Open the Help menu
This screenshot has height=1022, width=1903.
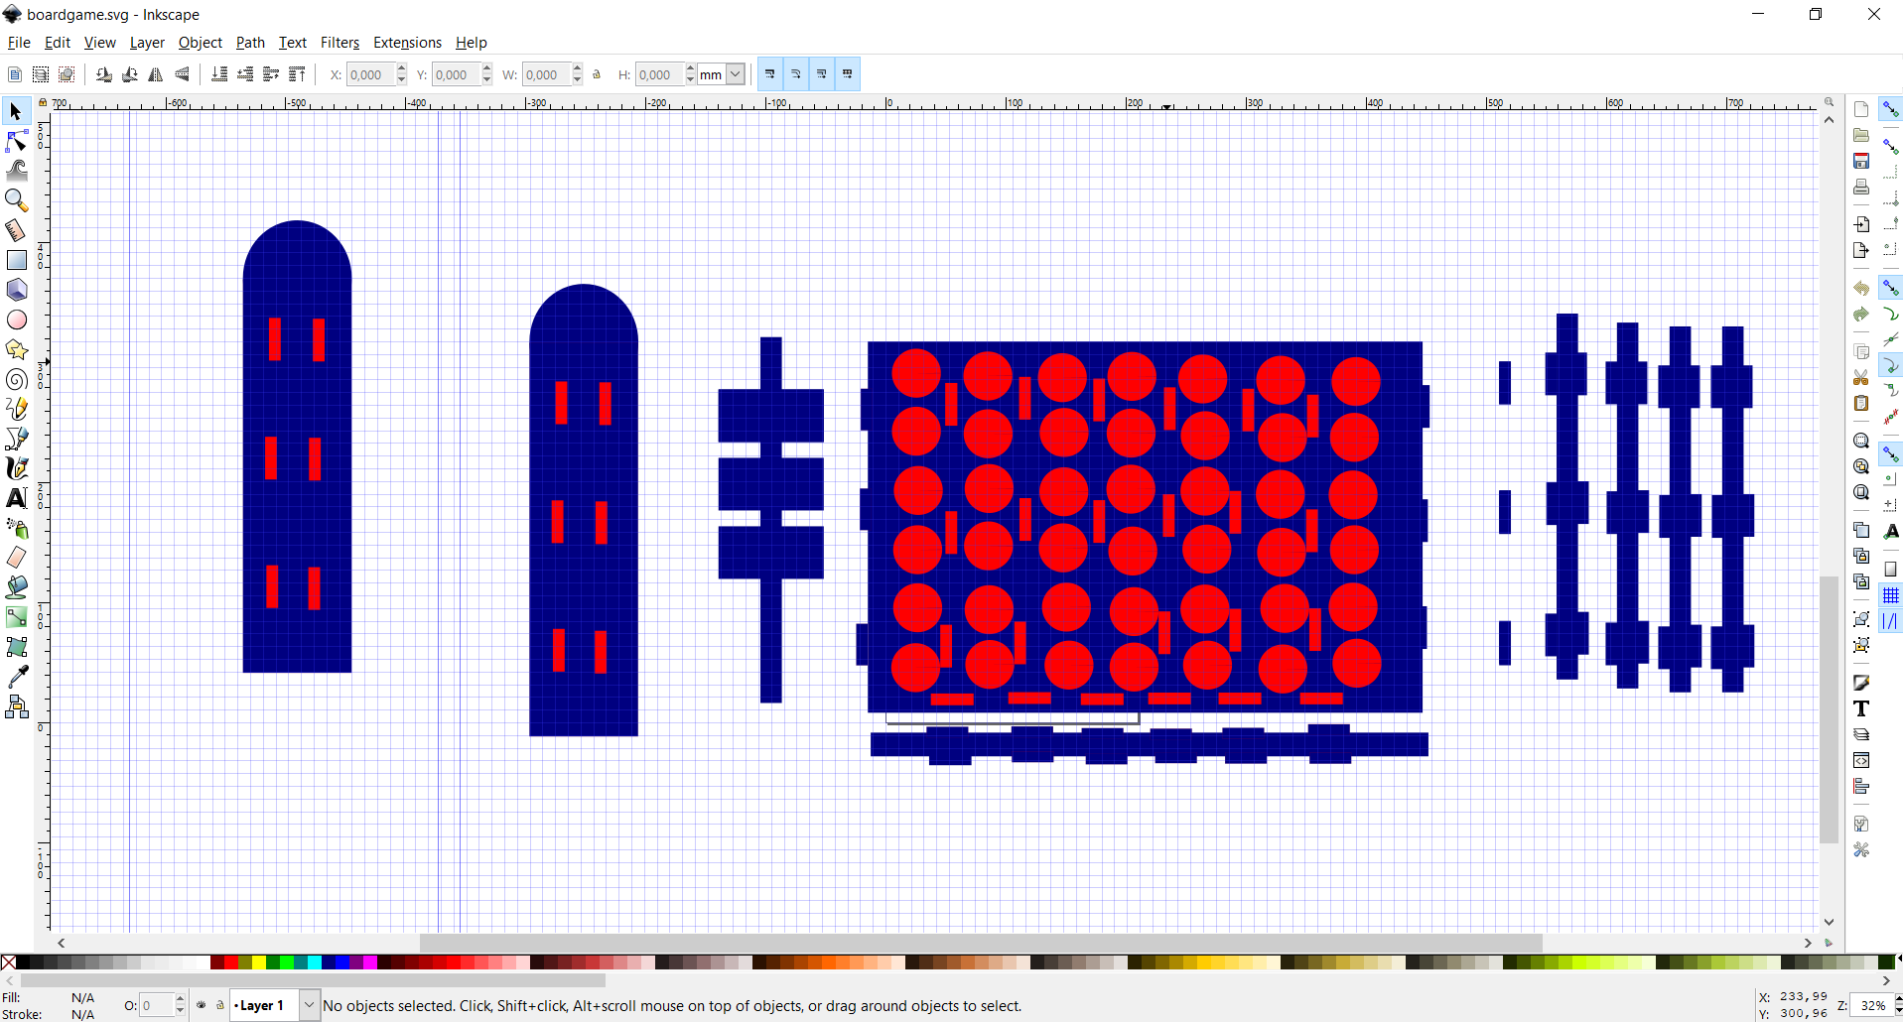pos(472,43)
